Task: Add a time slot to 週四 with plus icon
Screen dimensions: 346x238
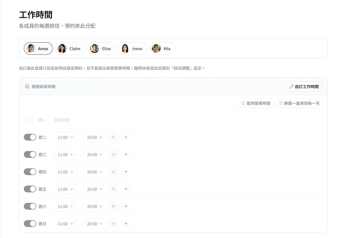Action: pyautogui.click(x=126, y=172)
